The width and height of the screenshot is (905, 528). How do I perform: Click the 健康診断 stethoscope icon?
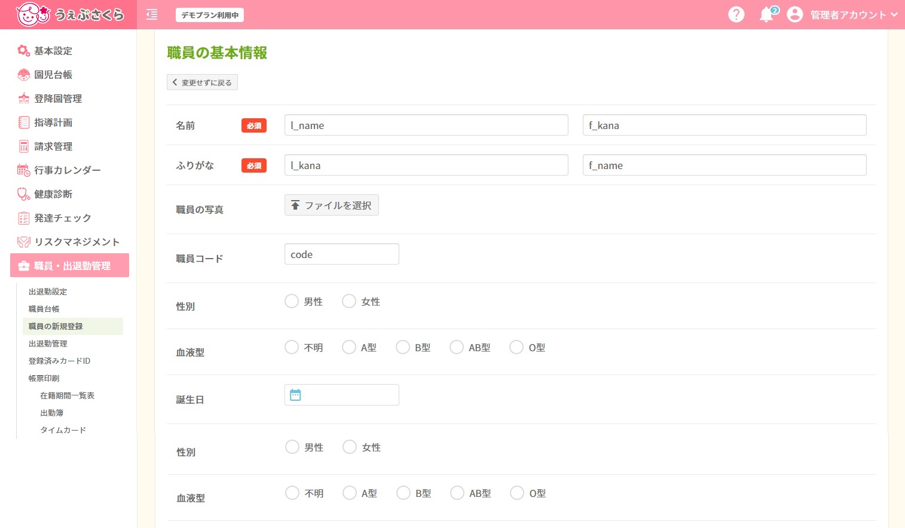[x=23, y=194]
